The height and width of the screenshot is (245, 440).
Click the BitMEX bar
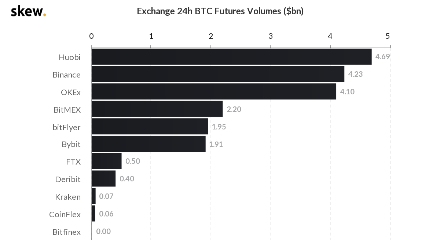coord(157,109)
